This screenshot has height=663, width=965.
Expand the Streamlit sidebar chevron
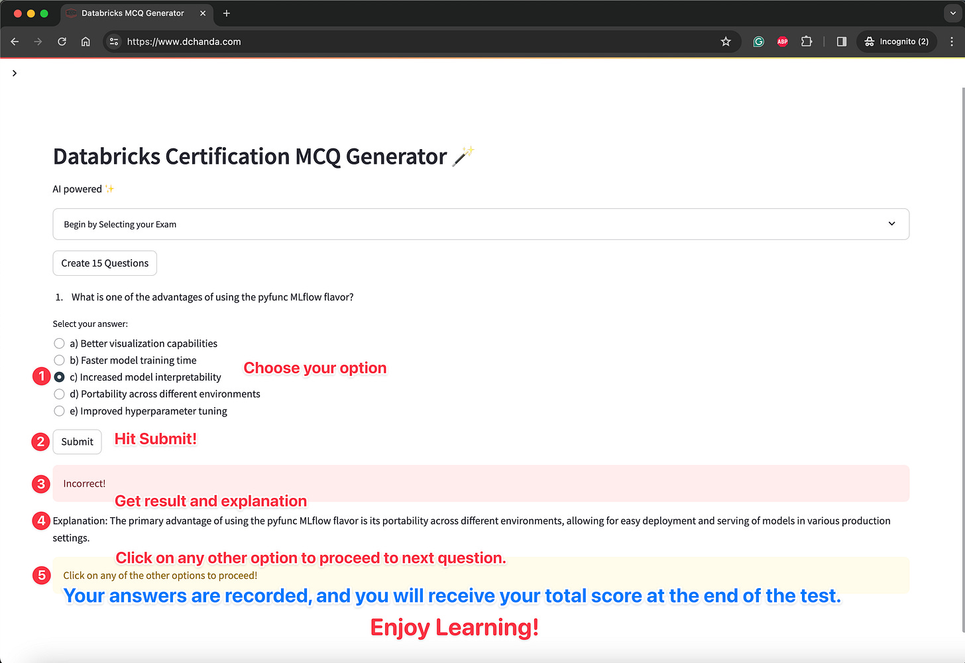(x=14, y=73)
